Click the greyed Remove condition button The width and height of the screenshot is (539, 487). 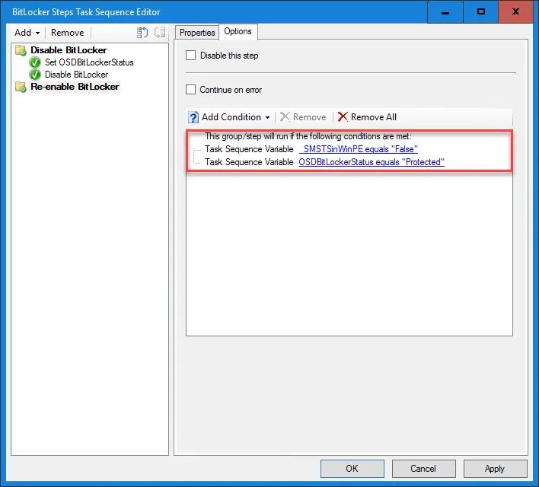click(303, 117)
